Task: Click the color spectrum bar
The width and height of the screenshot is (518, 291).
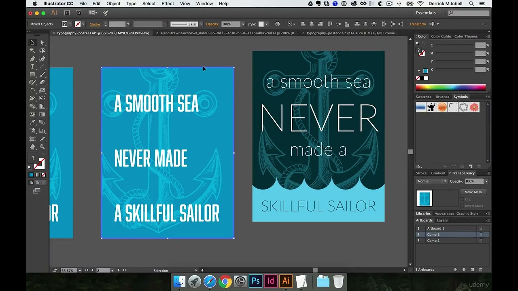Action: [450, 87]
